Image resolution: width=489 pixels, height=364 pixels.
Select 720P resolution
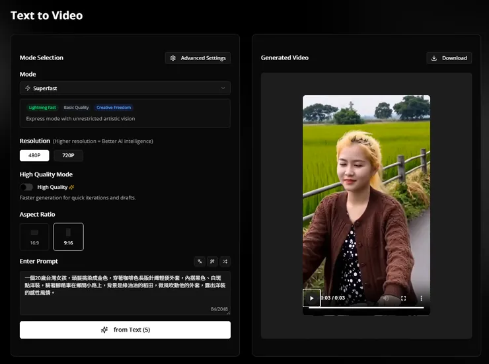68,155
